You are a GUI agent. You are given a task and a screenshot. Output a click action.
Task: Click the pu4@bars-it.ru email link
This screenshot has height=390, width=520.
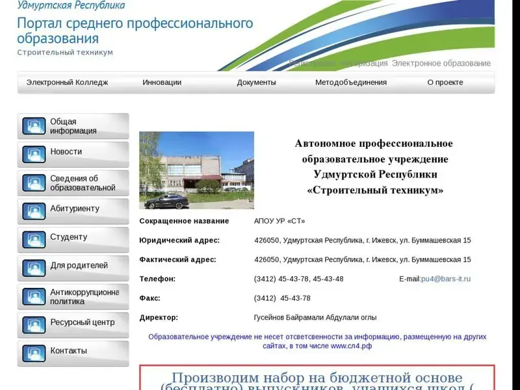pos(446,279)
